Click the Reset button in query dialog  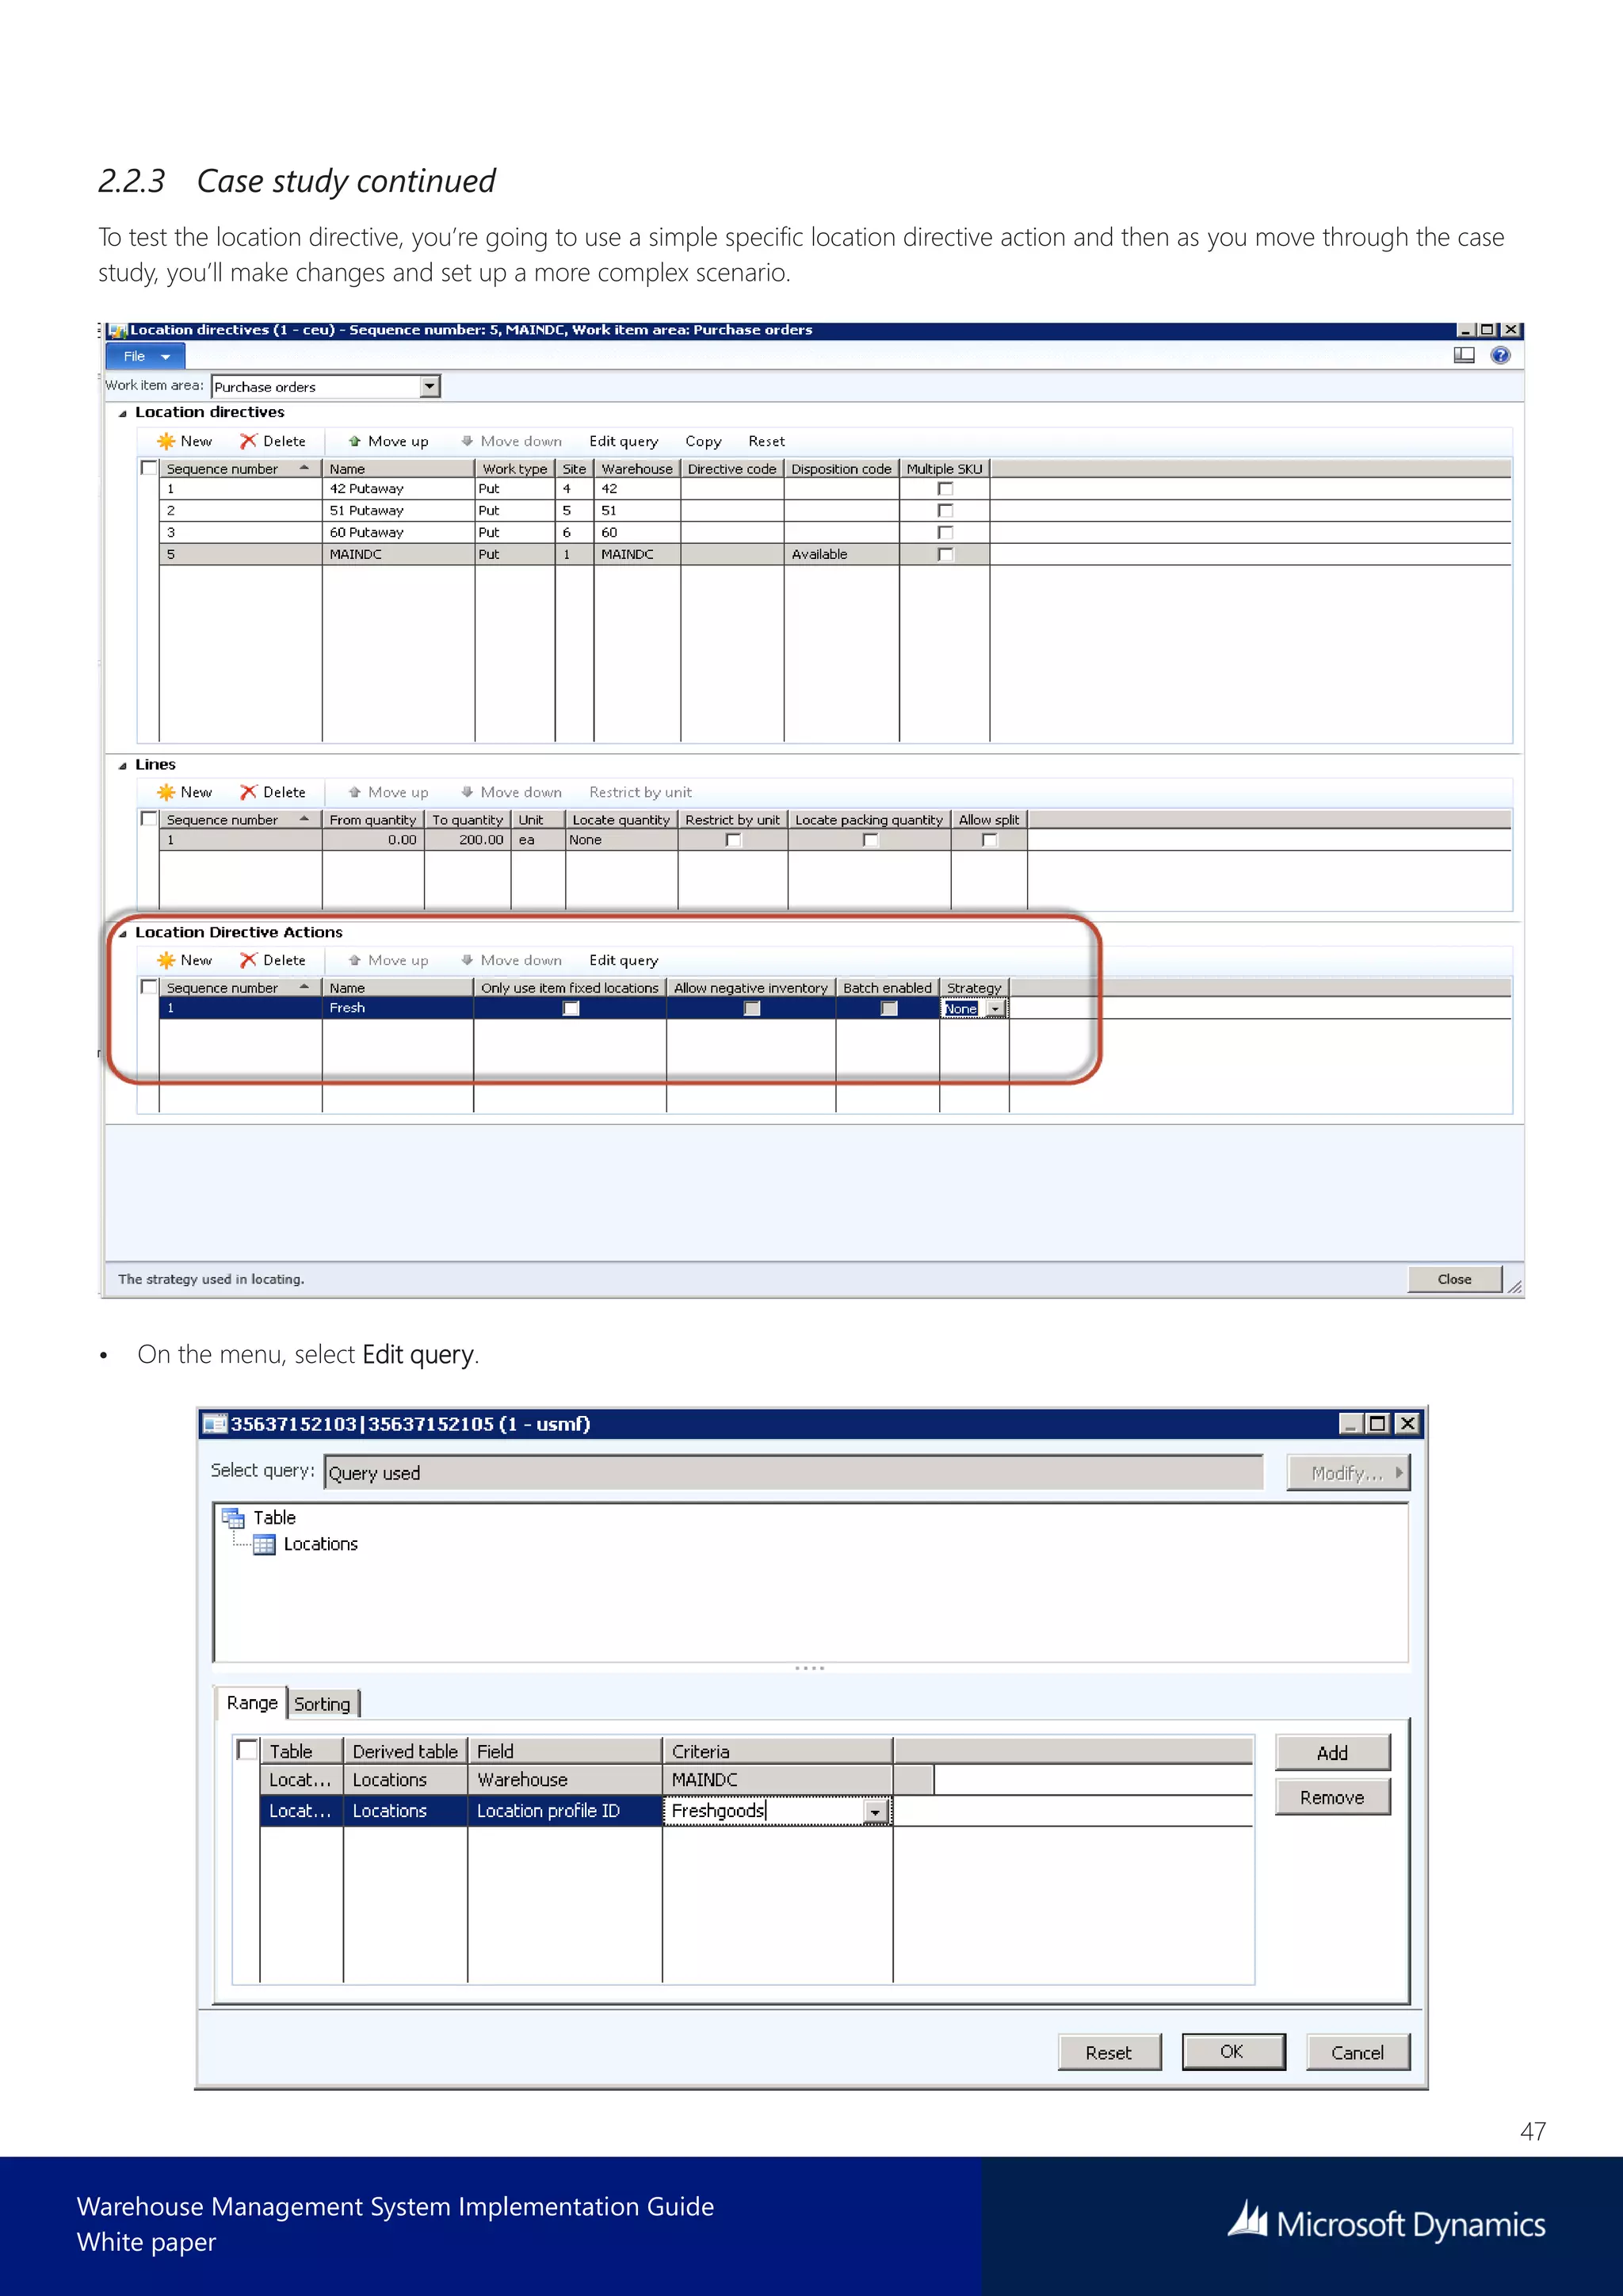pyautogui.click(x=1109, y=2052)
